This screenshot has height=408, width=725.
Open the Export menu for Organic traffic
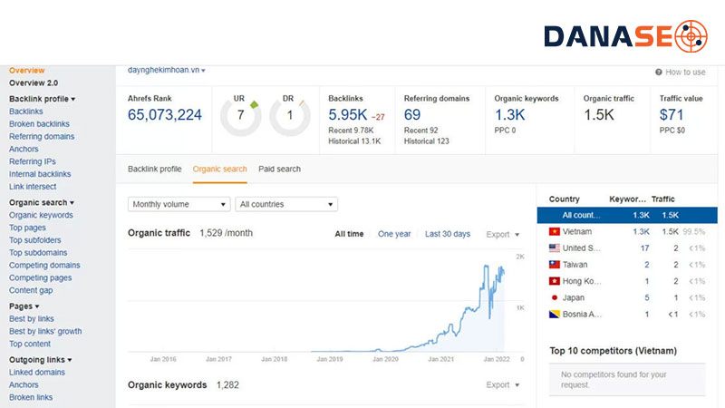503,235
